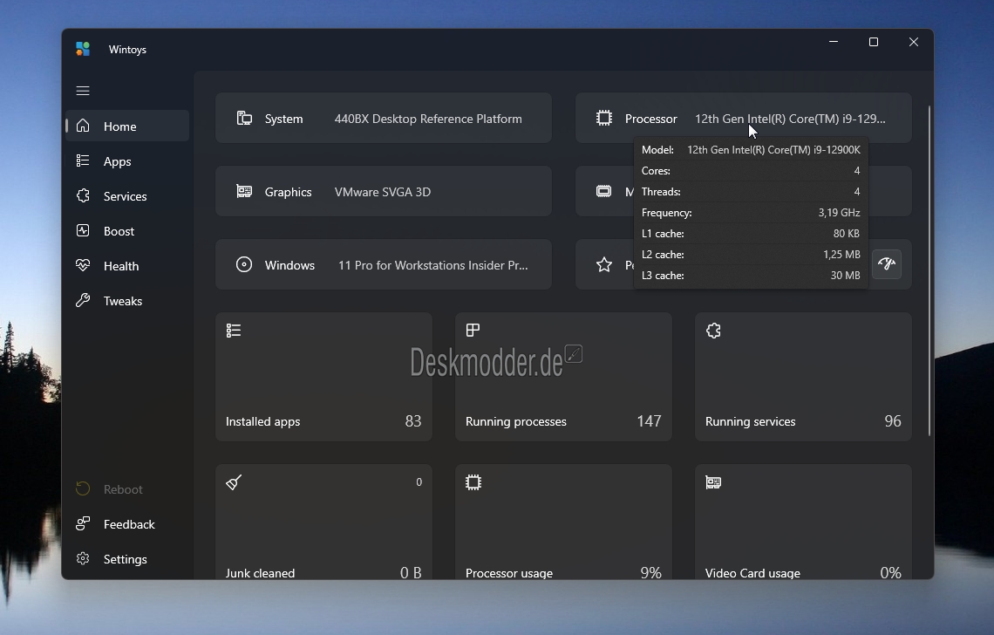
Task: Click the Health heart icon
Action: click(x=83, y=265)
